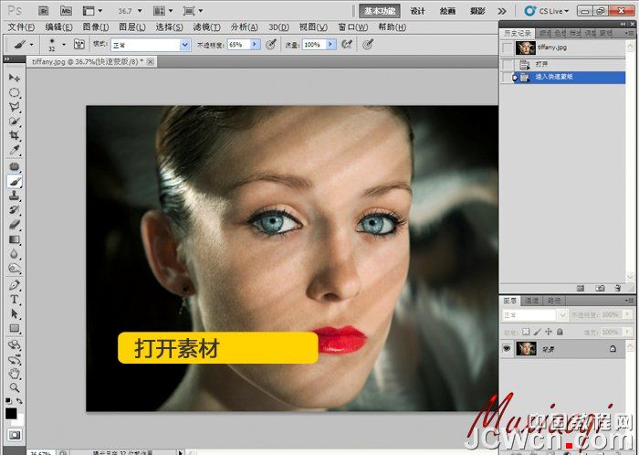Viewport: 639px width, 455px height.
Task: Open 图像(I) menu
Action: 95,26
